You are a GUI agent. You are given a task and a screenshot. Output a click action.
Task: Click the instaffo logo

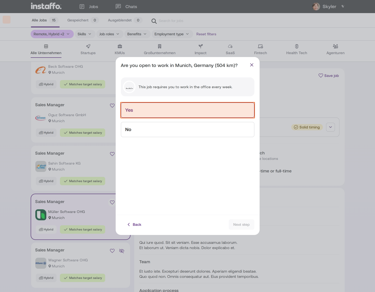(x=46, y=6)
